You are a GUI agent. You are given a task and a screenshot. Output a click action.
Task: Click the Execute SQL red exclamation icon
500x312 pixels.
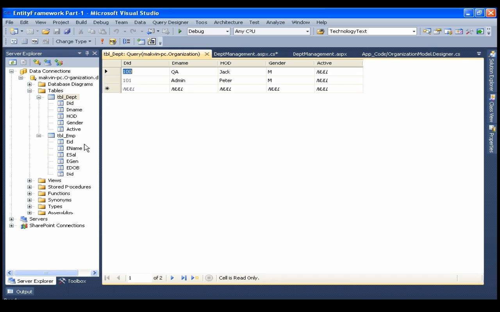pos(102,41)
